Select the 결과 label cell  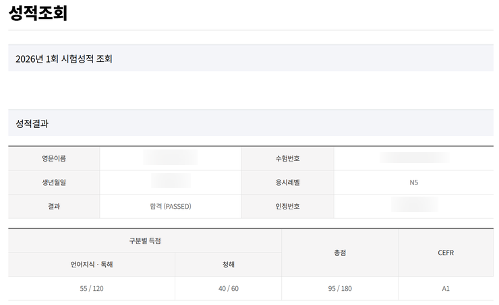click(x=54, y=206)
